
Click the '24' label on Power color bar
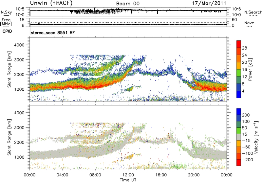[x=244, y=55]
